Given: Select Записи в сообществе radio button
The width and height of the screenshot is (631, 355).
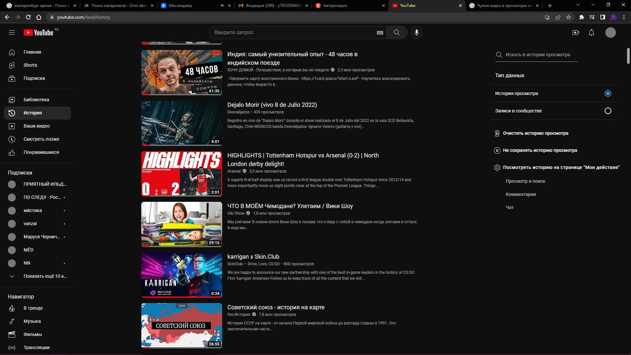Looking at the screenshot, I should tap(608, 111).
